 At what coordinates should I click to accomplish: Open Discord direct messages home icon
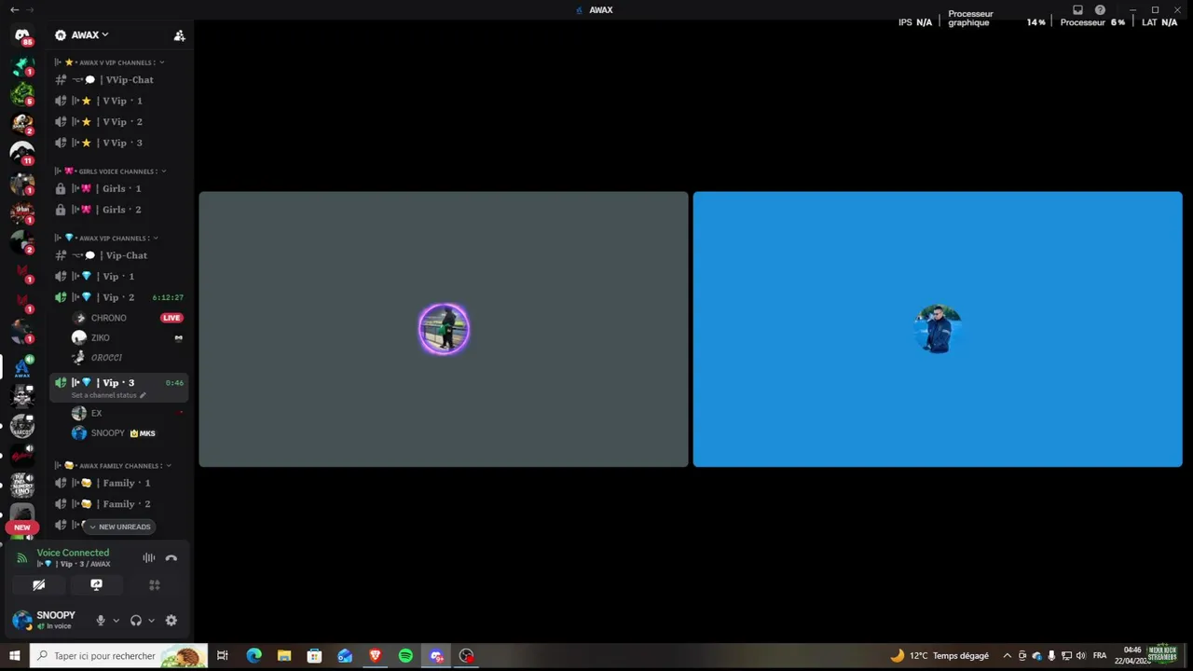(22, 34)
